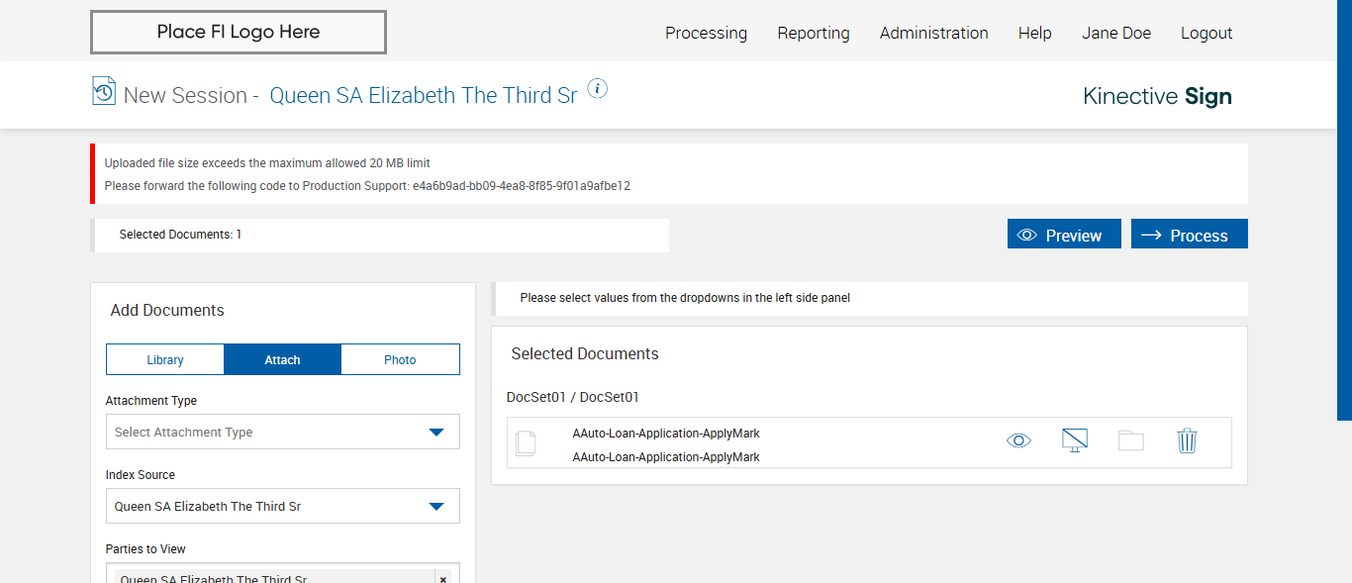Click the Preview button

(1064, 235)
